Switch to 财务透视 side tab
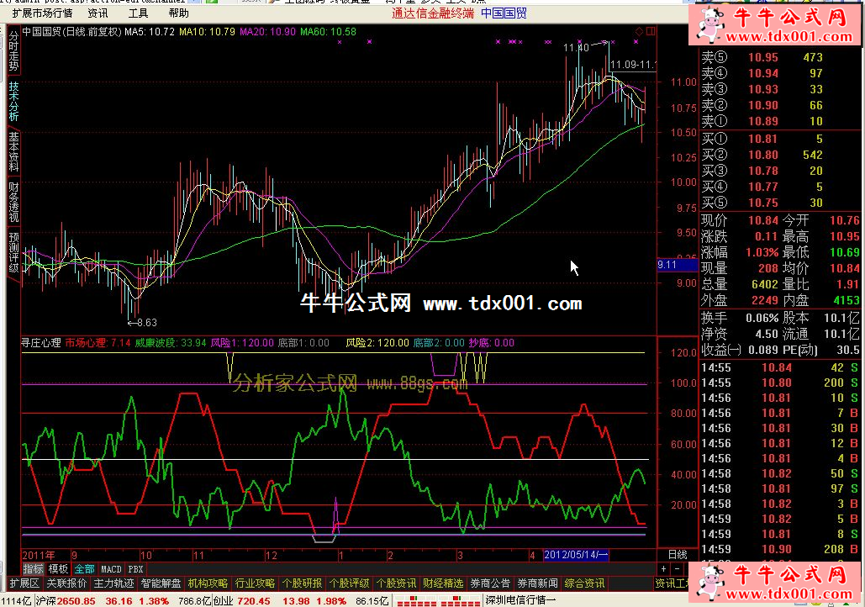Image resolution: width=865 pixels, height=607 pixels. (13, 202)
